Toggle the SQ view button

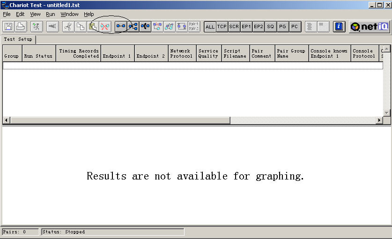[270, 27]
